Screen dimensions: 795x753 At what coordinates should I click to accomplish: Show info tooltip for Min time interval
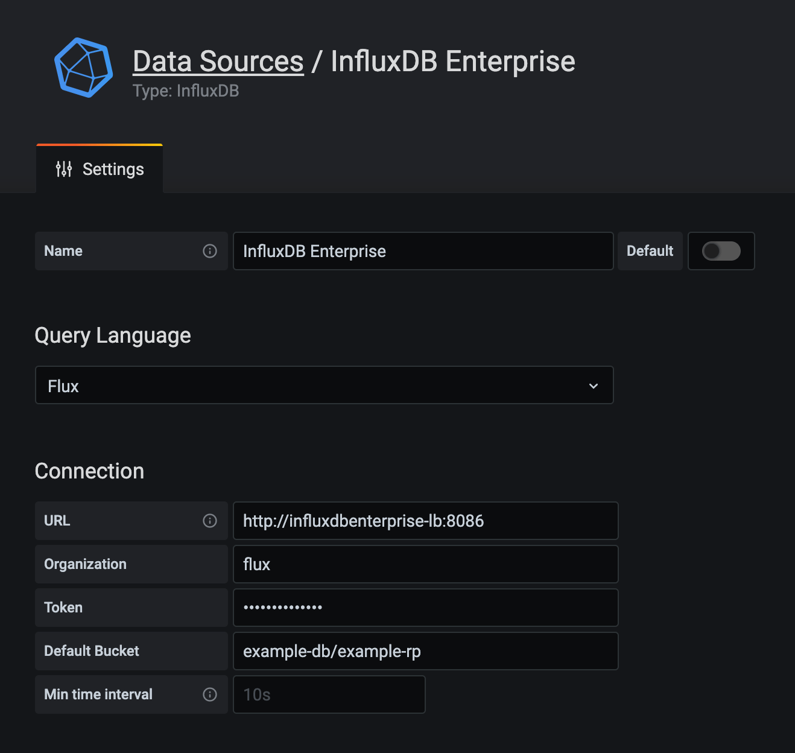210,694
